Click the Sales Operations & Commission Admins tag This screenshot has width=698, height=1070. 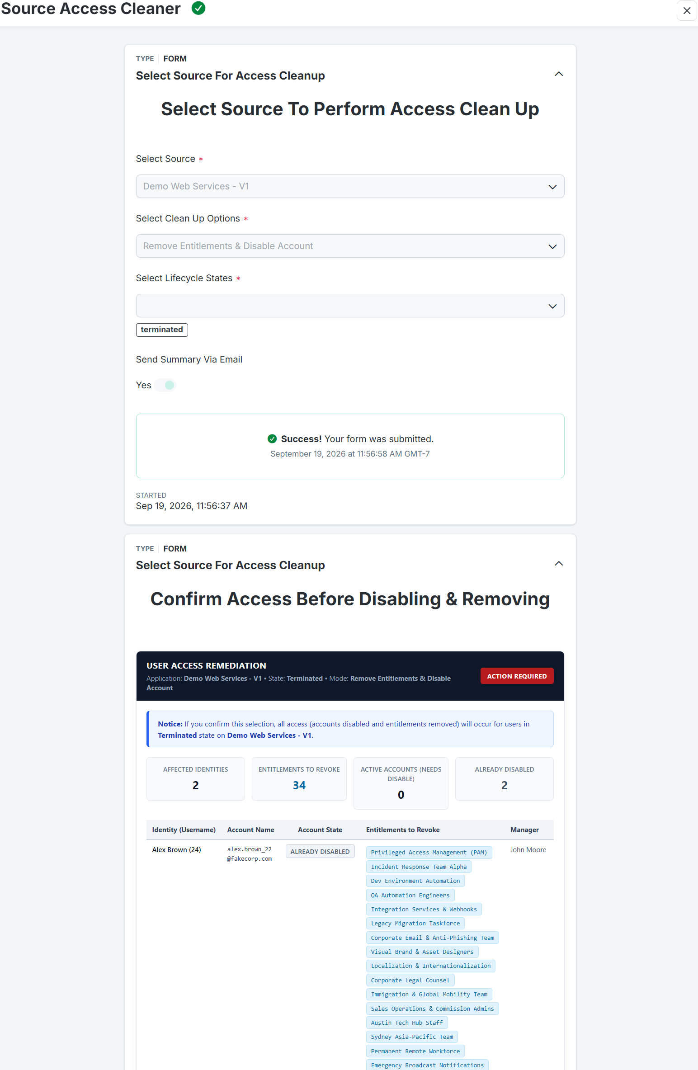click(433, 1009)
